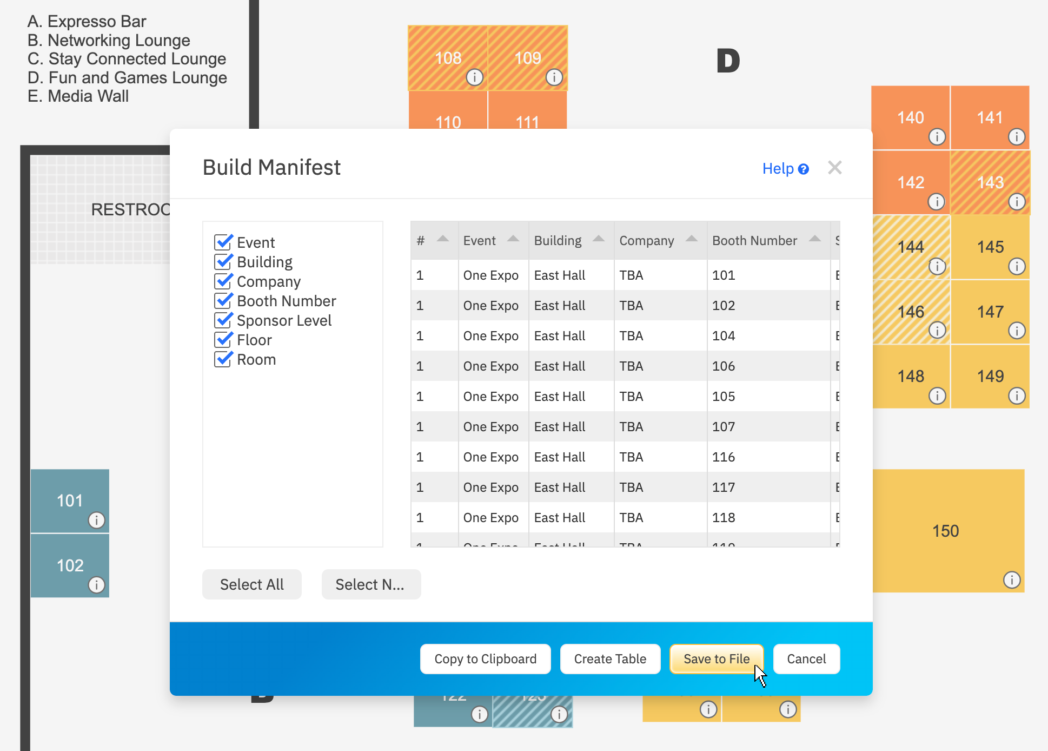
Task: Uncheck the Sponsor Level field
Action: [x=223, y=320]
